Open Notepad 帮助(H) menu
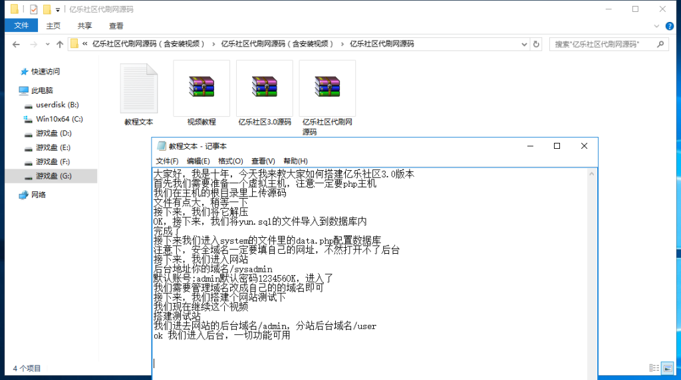The height and width of the screenshot is (380, 681). coord(295,161)
